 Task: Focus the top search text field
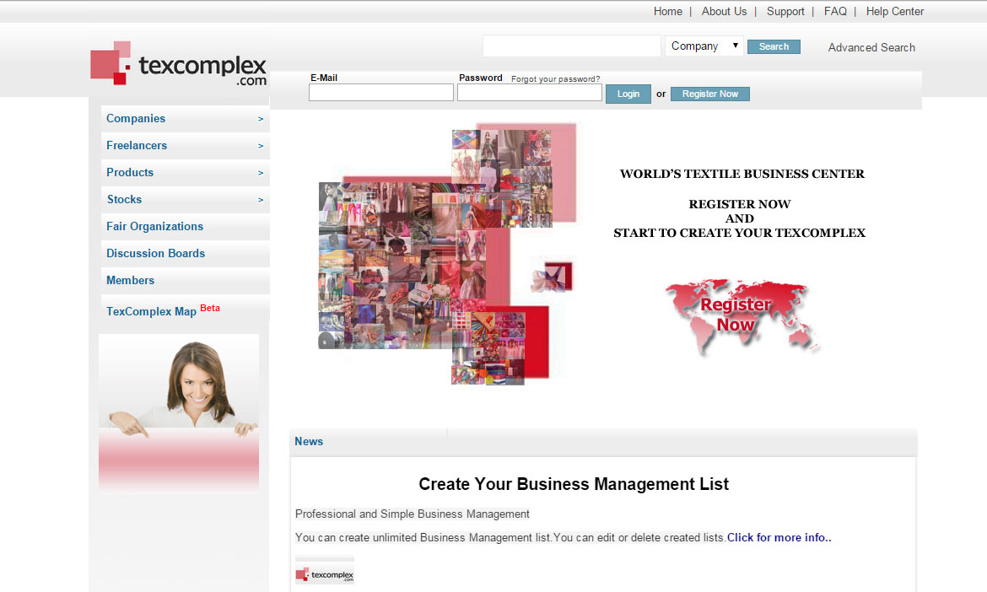tap(572, 46)
